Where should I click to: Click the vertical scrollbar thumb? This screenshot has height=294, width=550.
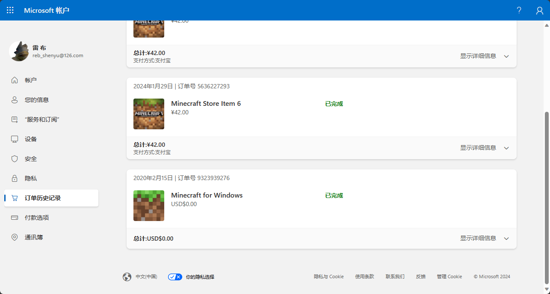[546, 198]
